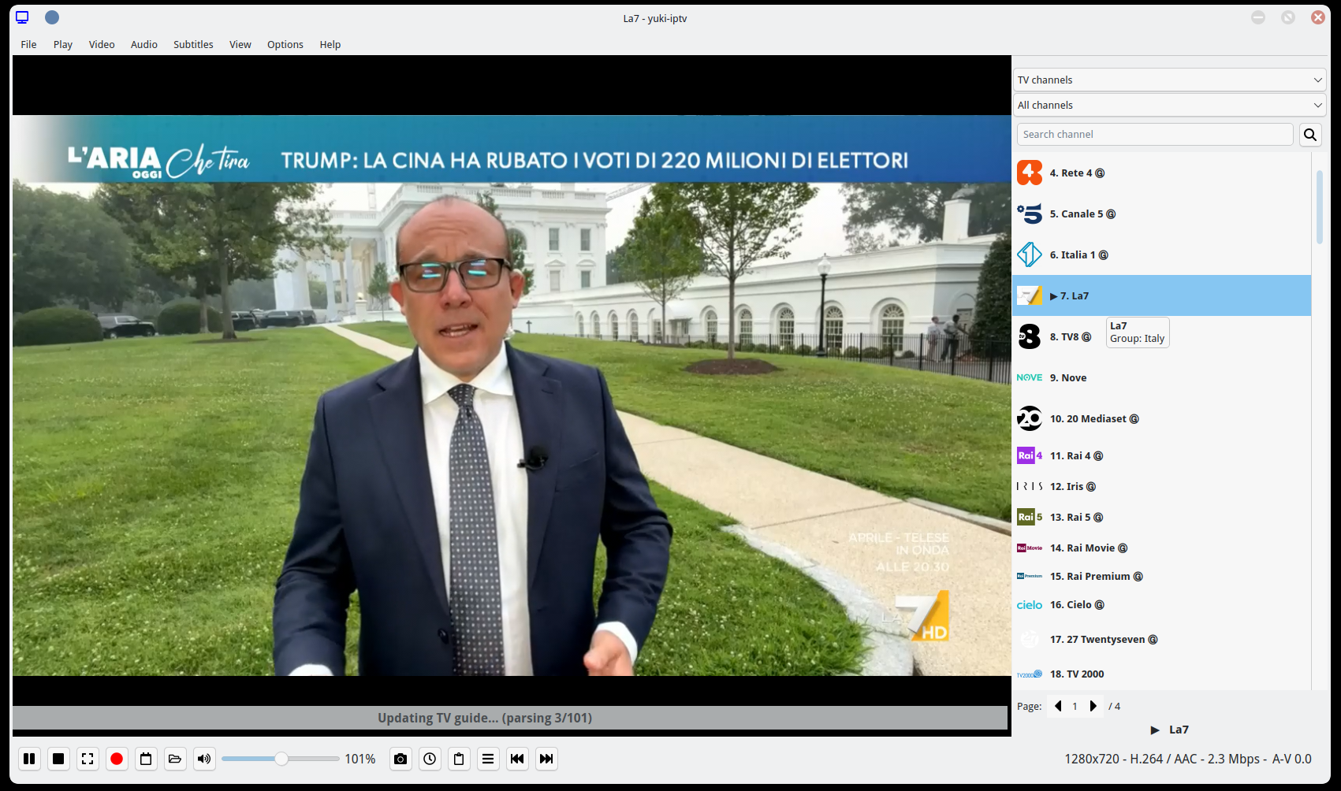Switch to channel '18. TV 2000'
The height and width of the screenshot is (791, 1341).
(x=1161, y=674)
